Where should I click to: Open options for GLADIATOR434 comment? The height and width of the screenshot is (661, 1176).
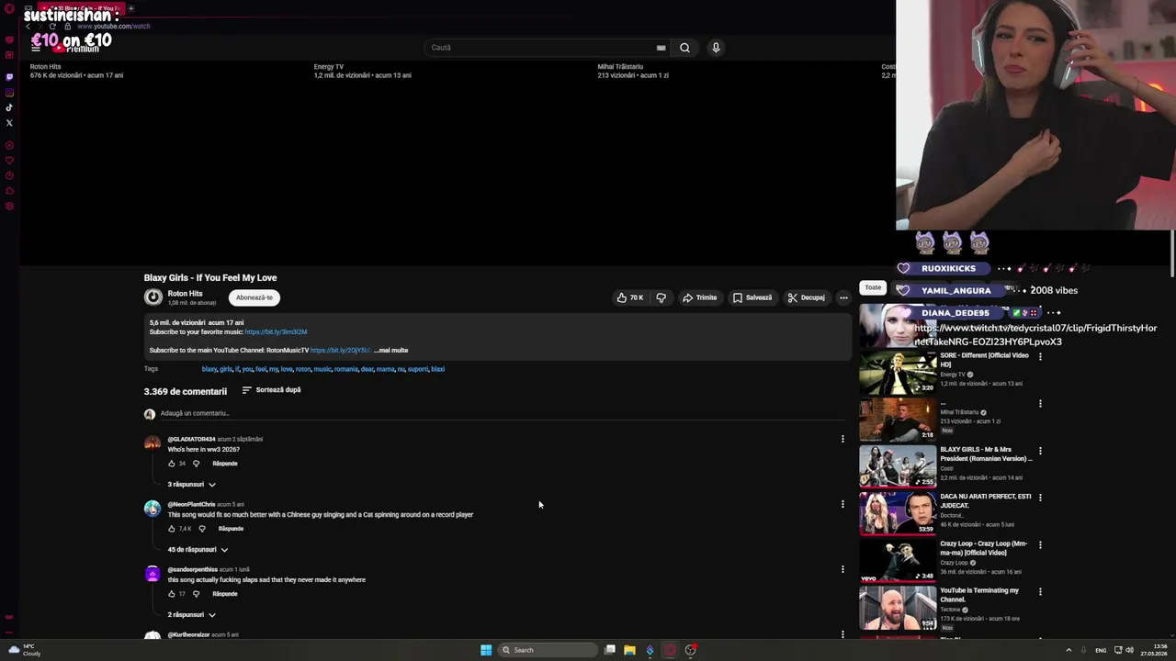[842, 439]
